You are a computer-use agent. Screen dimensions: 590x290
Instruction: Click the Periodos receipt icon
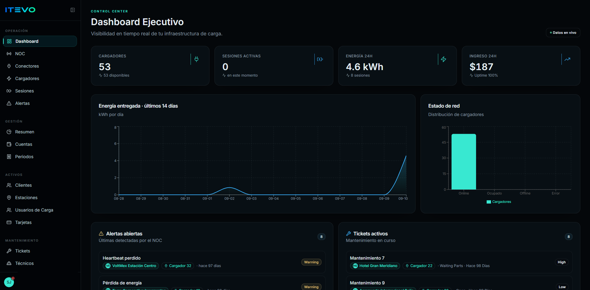(9, 157)
